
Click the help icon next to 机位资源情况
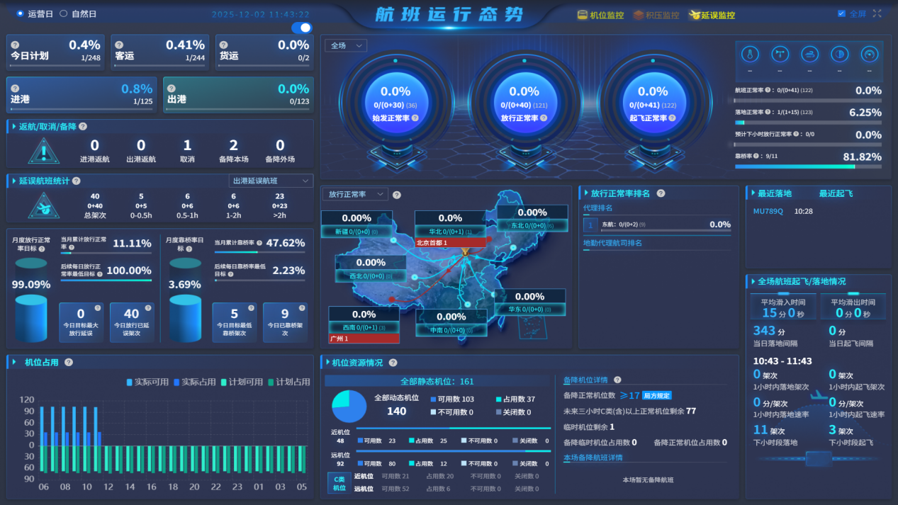tap(393, 363)
